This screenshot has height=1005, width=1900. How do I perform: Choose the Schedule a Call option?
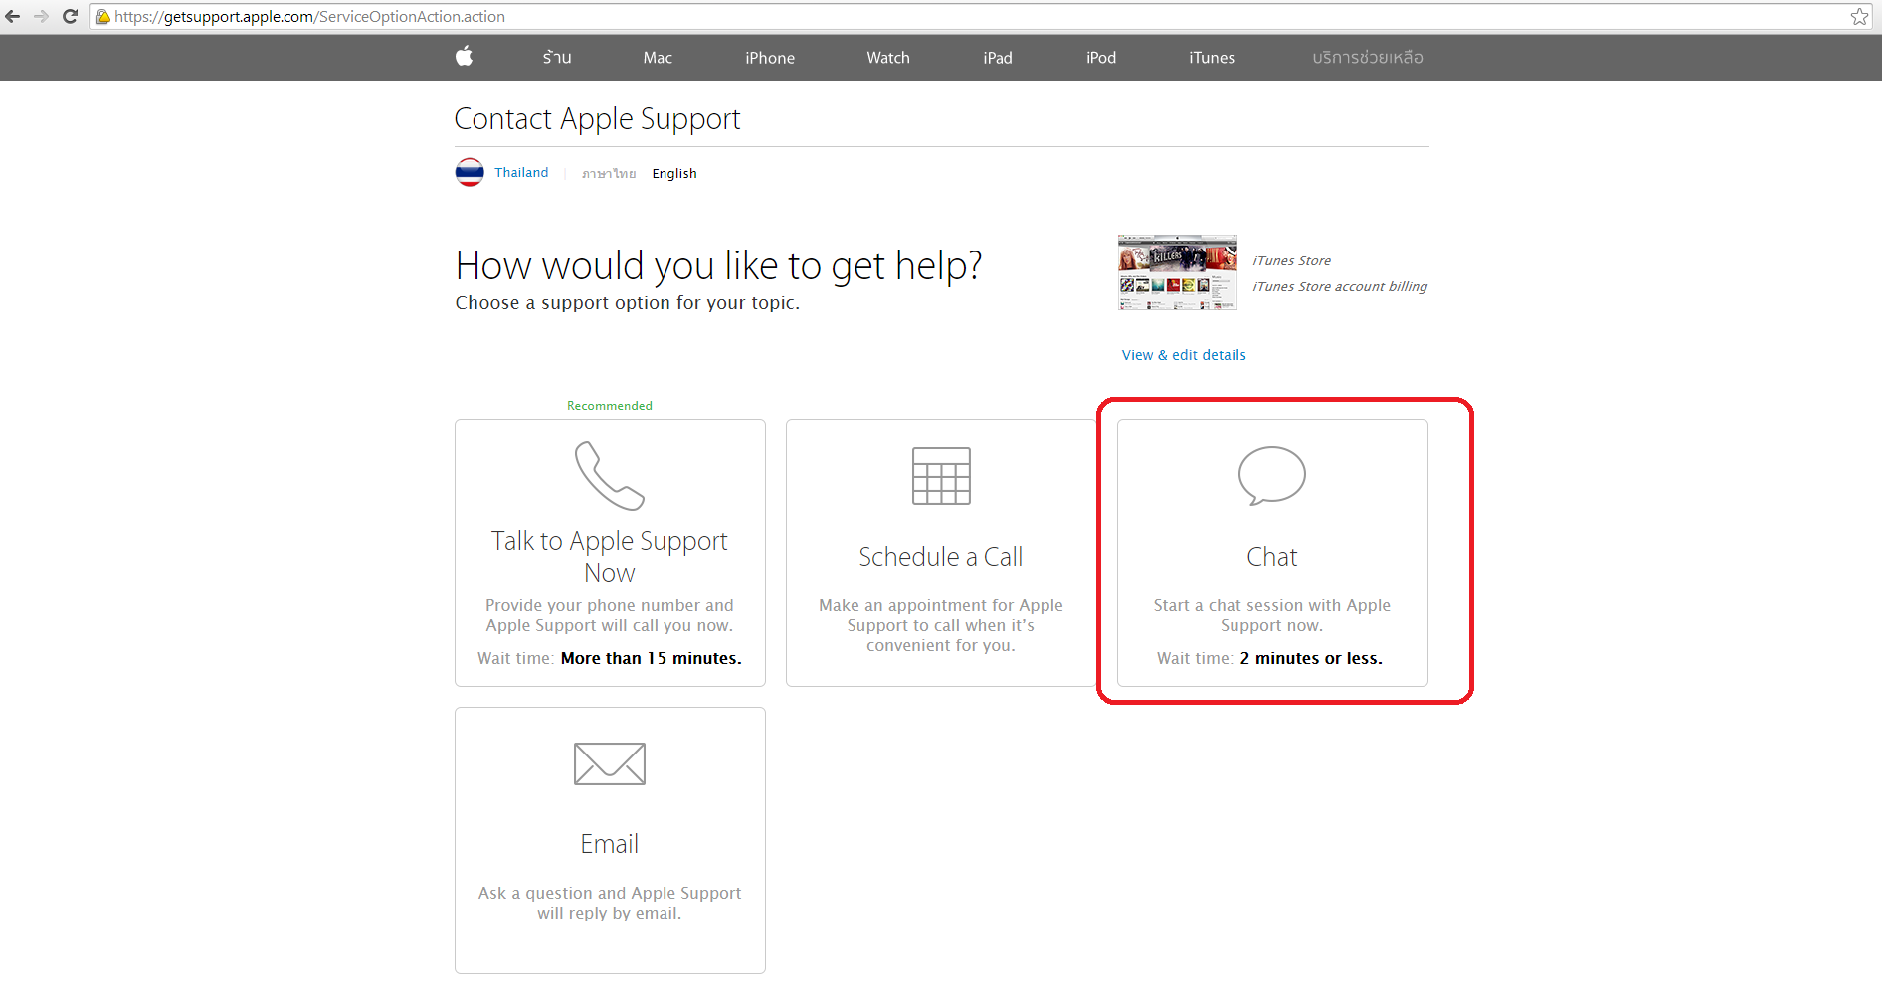[941, 557]
